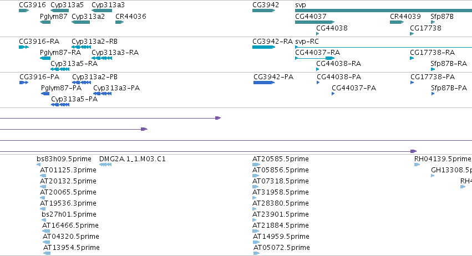This screenshot has height=256, width=472.
Task: Click the Sfp87B-RA transcript label
Action: (449, 64)
